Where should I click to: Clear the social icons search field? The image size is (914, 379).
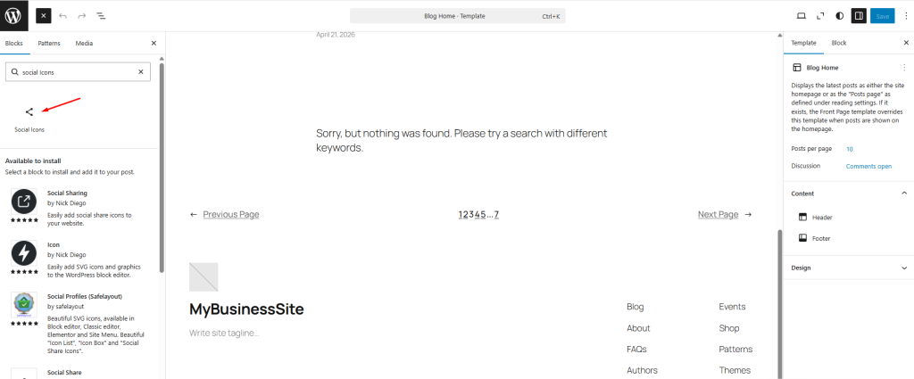click(140, 72)
